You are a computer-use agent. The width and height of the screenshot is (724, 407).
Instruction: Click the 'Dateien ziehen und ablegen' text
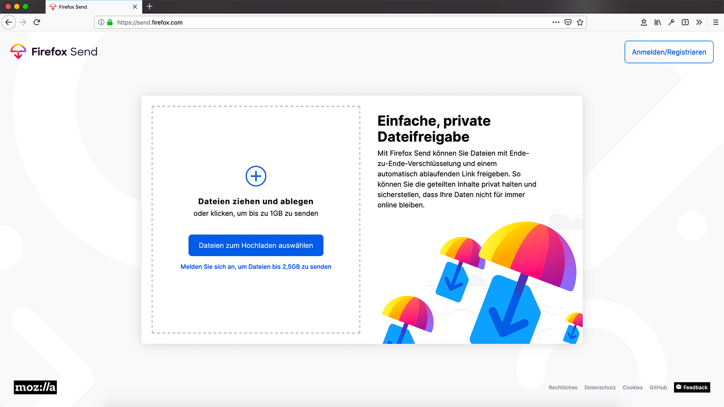click(x=256, y=201)
